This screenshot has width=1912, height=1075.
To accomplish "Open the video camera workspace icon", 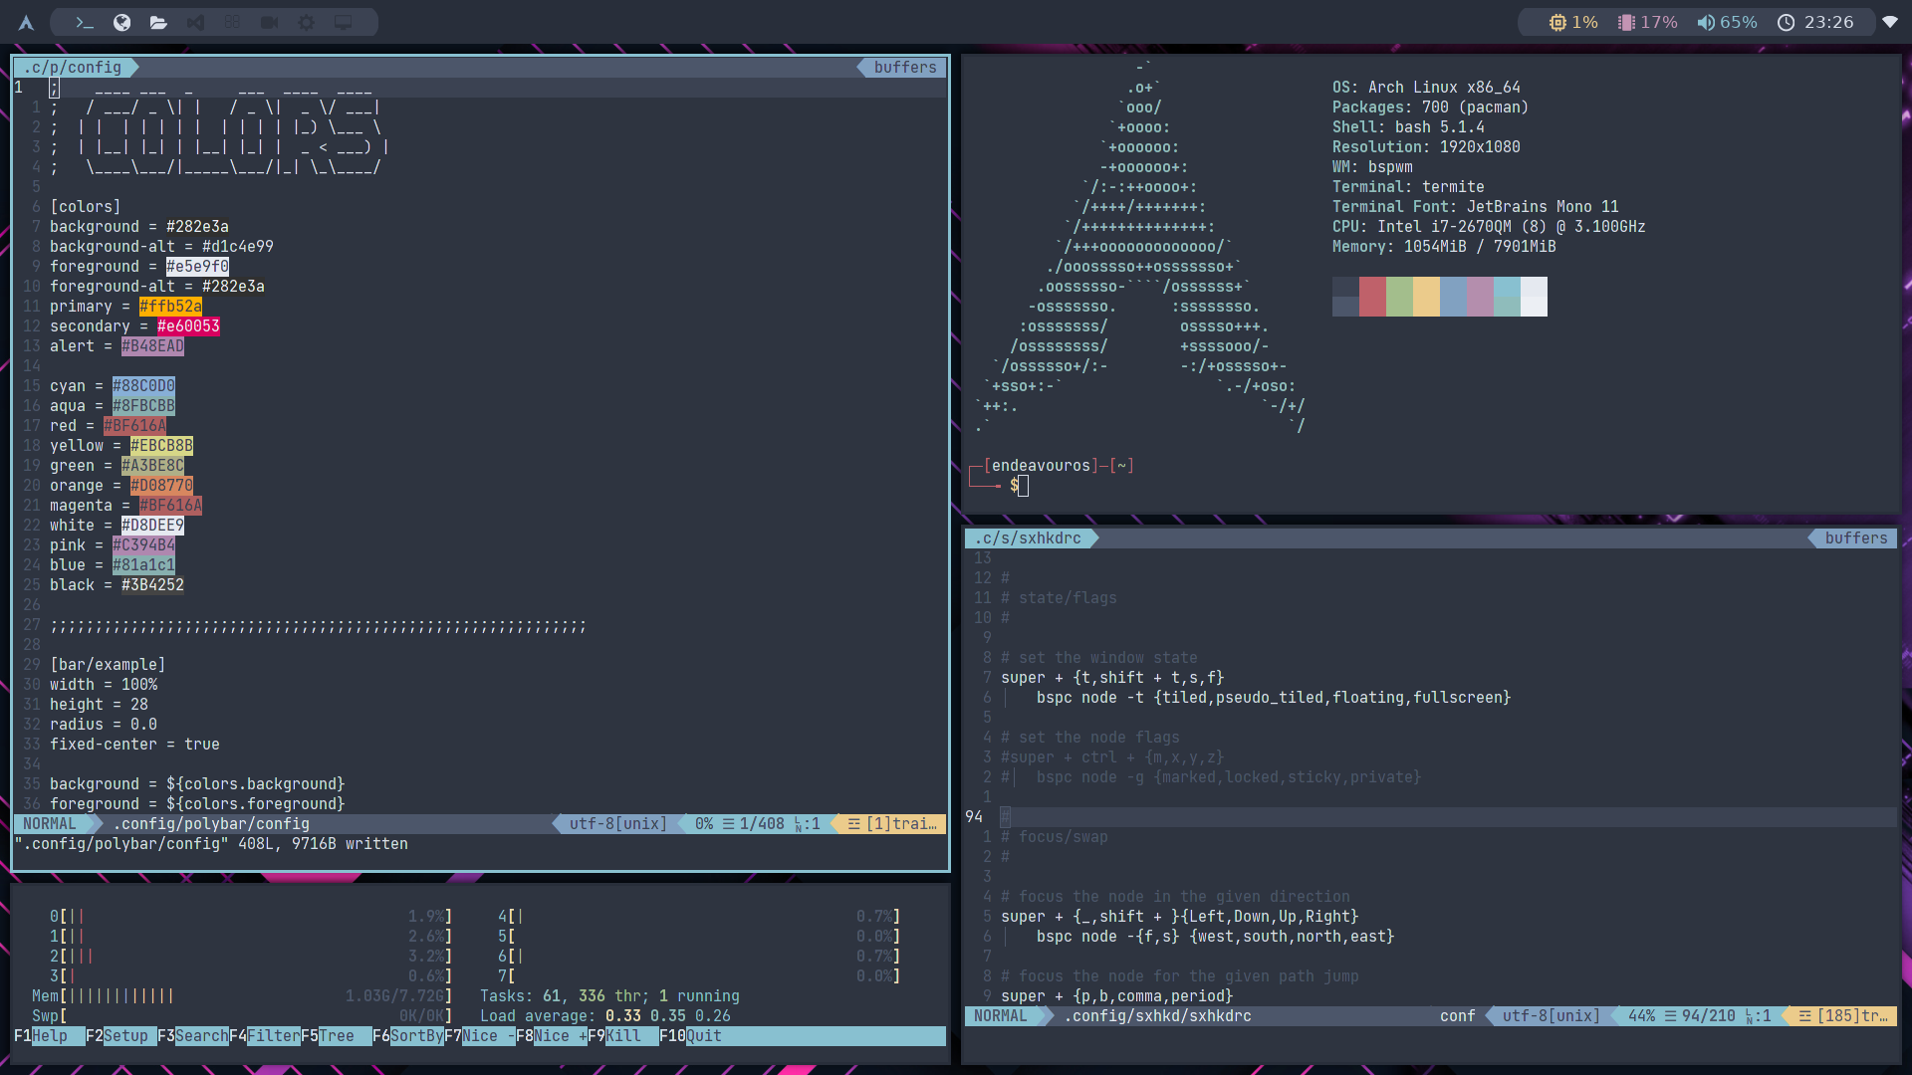I will (269, 22).
